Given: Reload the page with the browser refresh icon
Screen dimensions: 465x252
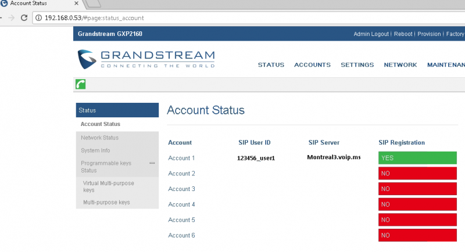Looking at the screenshot, I should coord(24,18).
